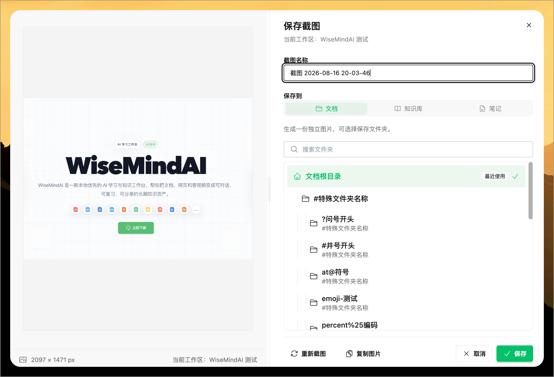Click the red PDF format icon in preview
The height and width of the screenshot is (377, 554).
click(76, 210)
